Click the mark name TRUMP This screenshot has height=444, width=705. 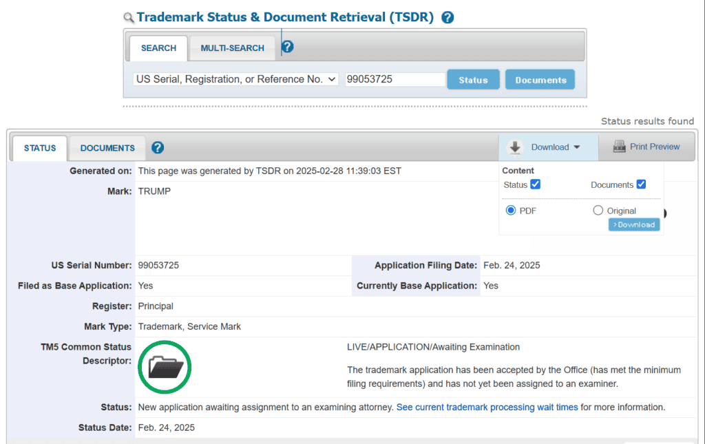pos(154,191)
